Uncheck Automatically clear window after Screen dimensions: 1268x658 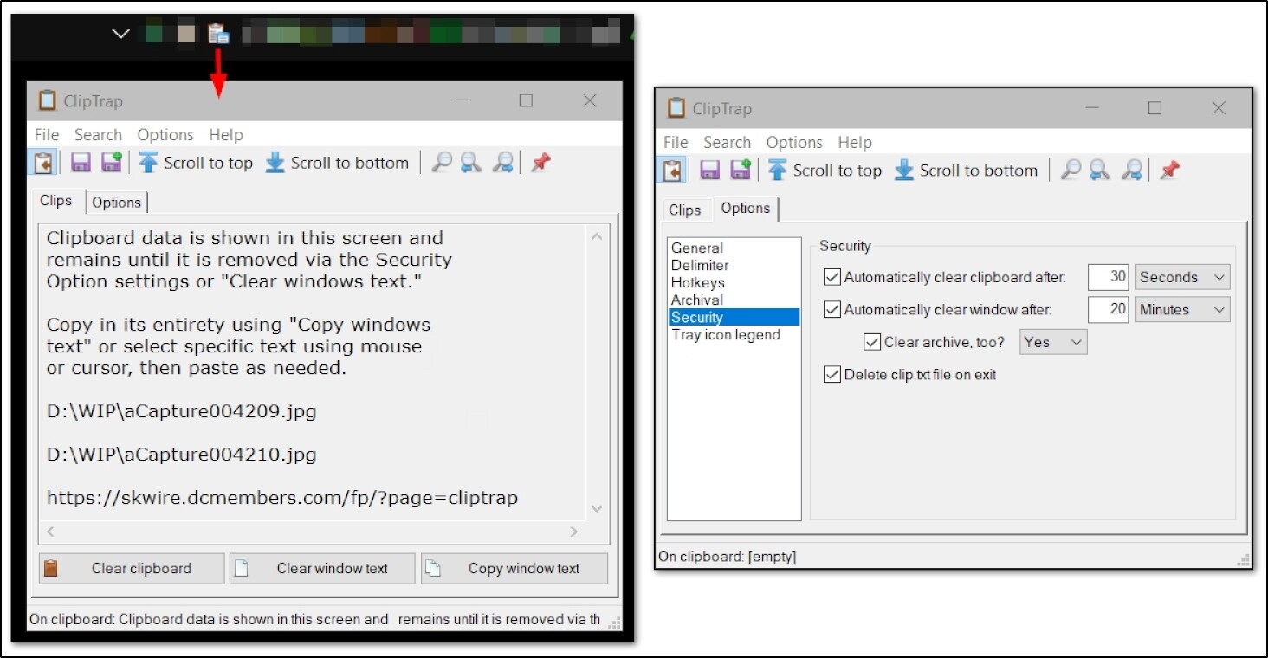832,309
